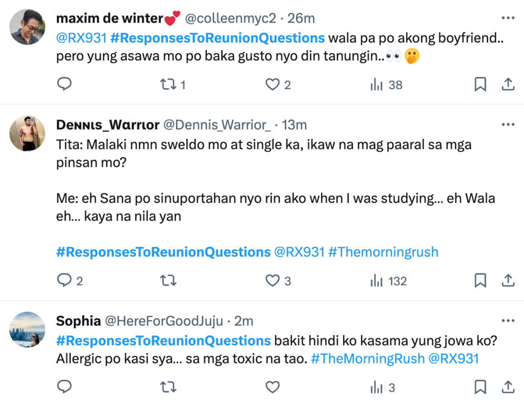
Task: Open more options on Sophia's tweet
Action: [508, 321]
